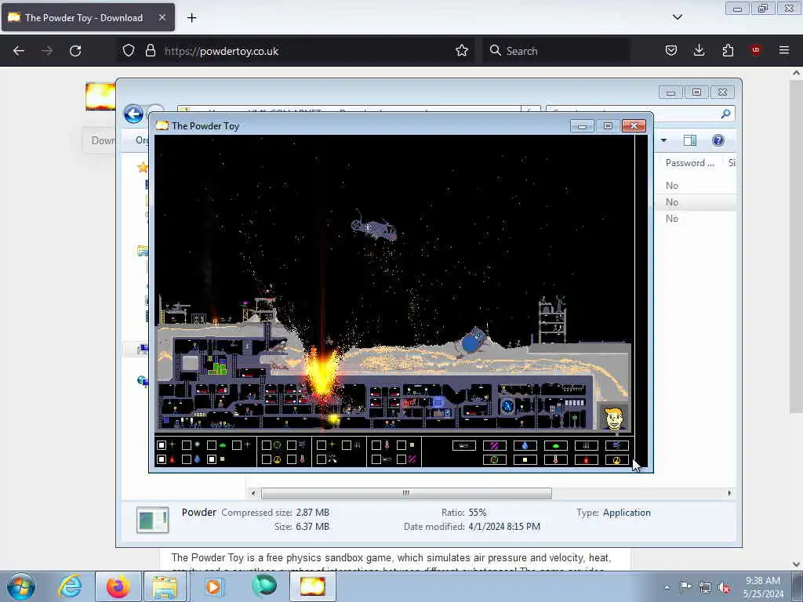Viewport: 803px width, 602px height.
Task: Show hidden system tray icons
Action: (667, 587)
